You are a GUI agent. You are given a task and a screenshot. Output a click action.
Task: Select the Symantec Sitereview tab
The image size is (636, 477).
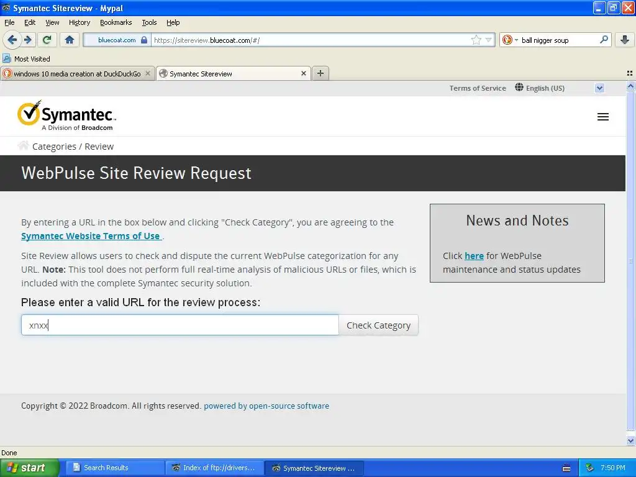pyautogui.click(x=234, y=73)
